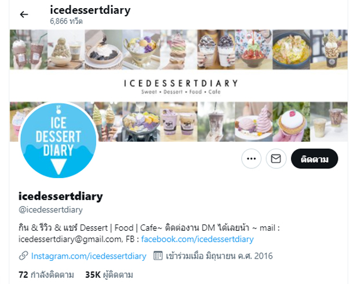Click the 6,866 ทวีต tweet count text
Viewport: 357px width, 284px height.
pos(66,21)
